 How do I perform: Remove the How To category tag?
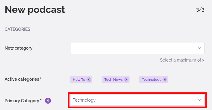pyautogui.click(x=89, y=80)
